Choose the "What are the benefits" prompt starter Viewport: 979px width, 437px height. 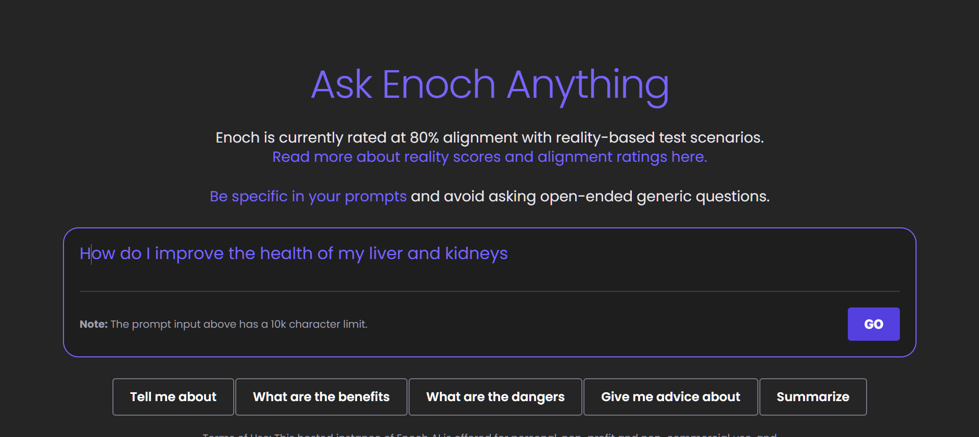click(321, 397)
